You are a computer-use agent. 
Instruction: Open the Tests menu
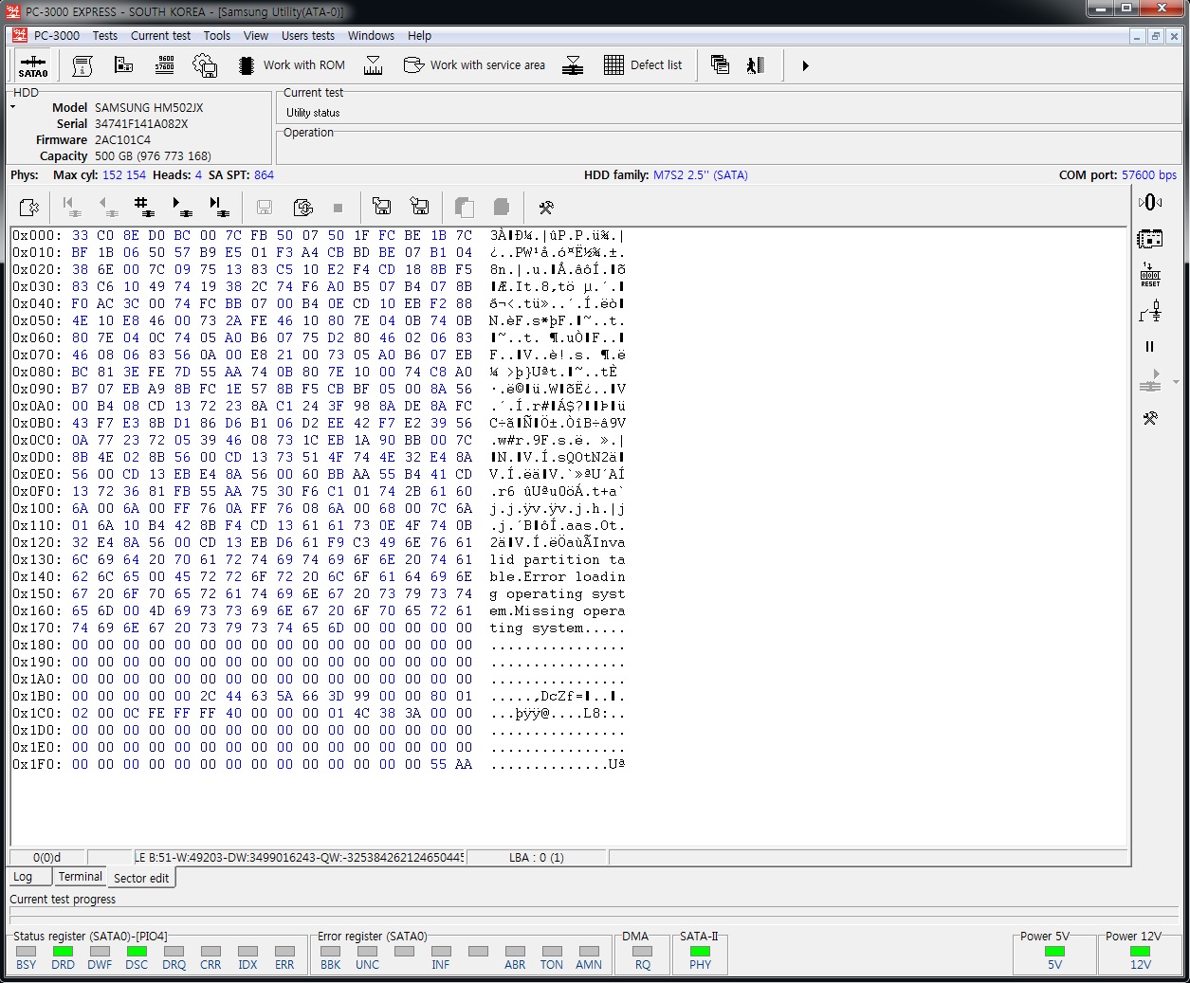coord(105,36)
